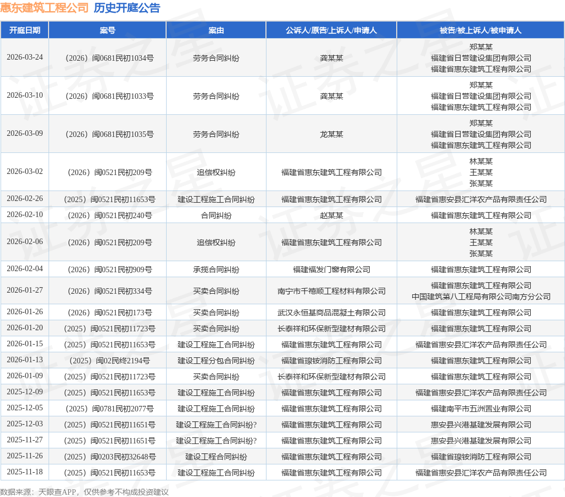Click date cell 2026-01-13
565x497 pixels.
(x=25, y=359)
